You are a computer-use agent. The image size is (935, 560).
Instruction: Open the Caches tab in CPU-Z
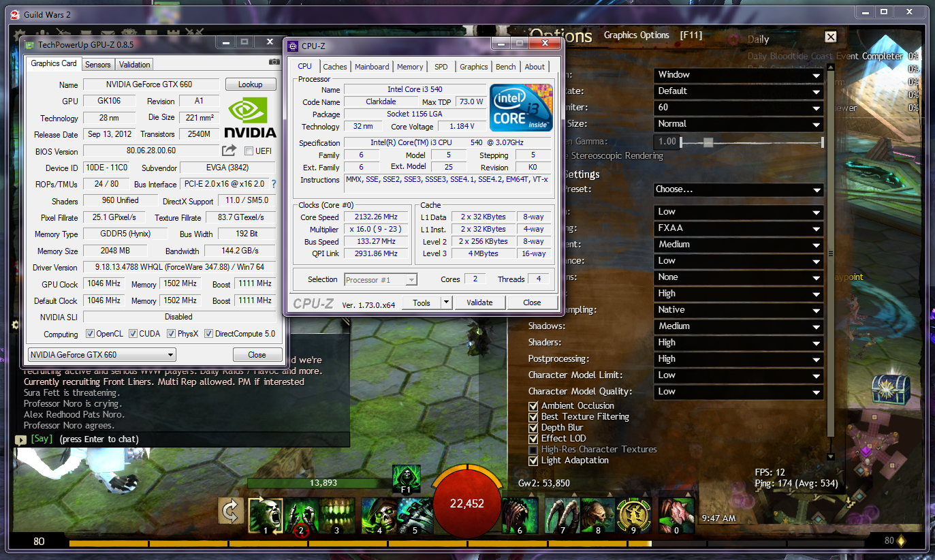[335, 67]
